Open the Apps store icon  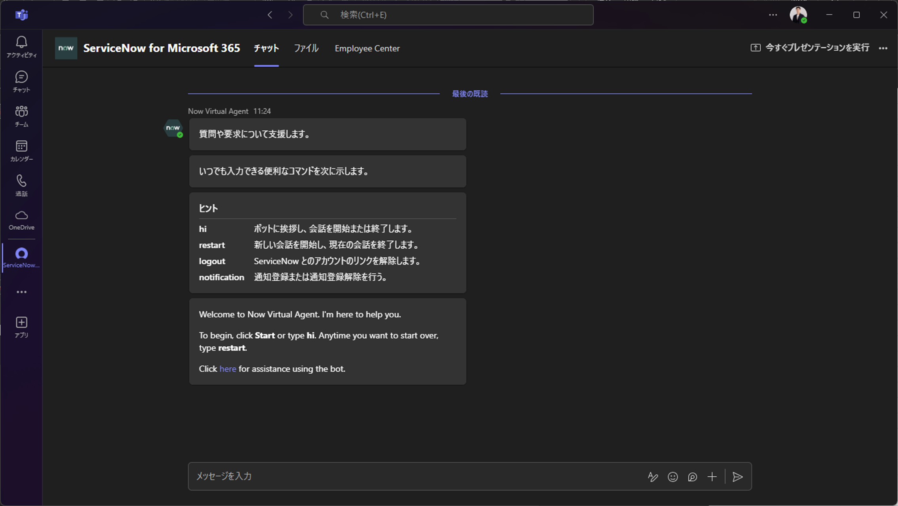point(21,327)
